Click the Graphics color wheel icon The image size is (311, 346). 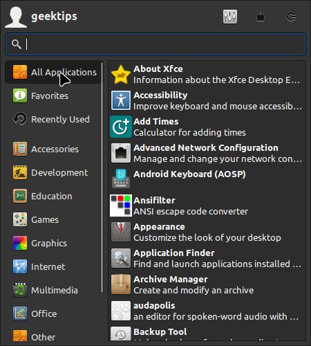[20, 243]
